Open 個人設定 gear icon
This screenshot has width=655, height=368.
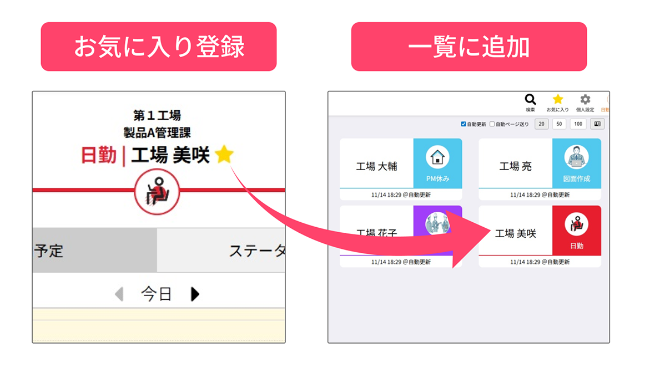(585, 99)
